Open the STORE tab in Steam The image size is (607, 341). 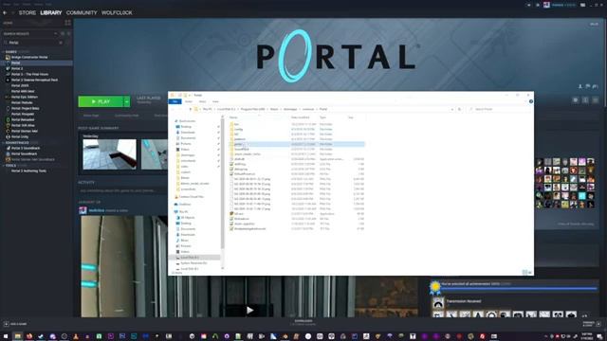[28, 12]
